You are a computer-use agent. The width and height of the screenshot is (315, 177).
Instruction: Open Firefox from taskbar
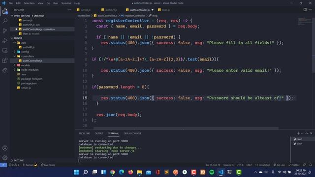[x=130, y=172]
